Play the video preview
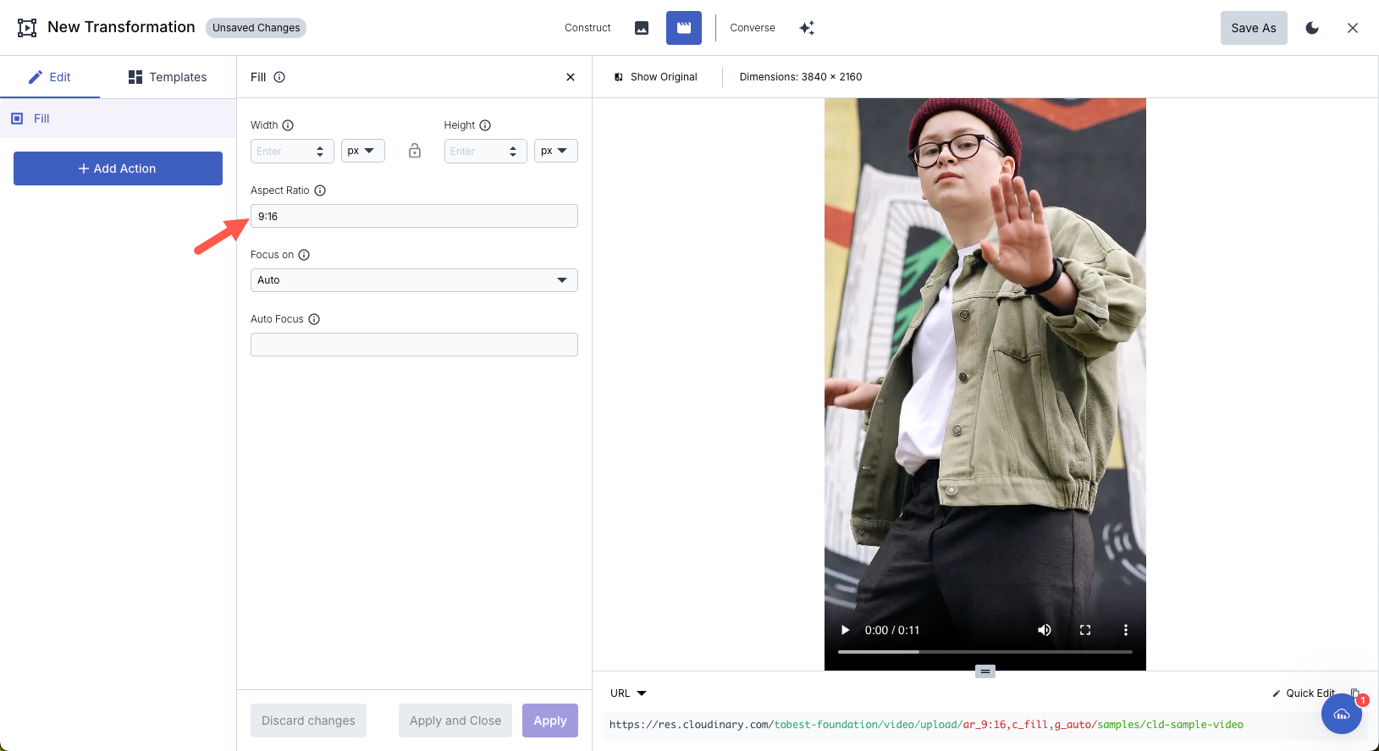The image size is (1379, 751). pyautogui.click(x=845, y=630)
